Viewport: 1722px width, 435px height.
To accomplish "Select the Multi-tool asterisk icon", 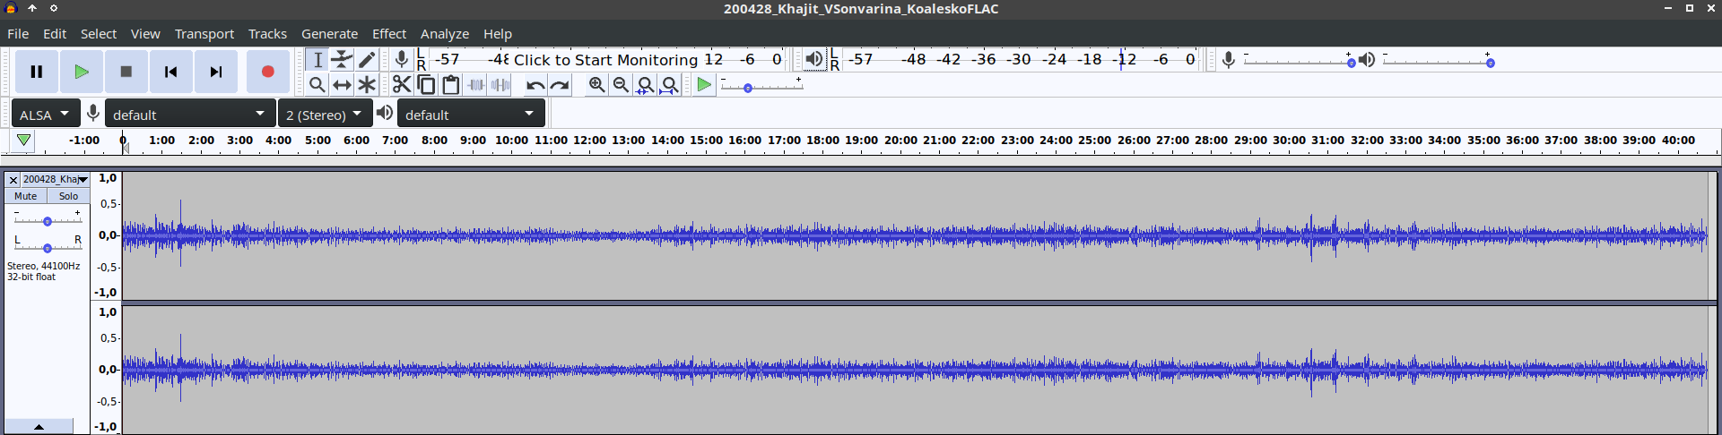I will click(367, 85).
